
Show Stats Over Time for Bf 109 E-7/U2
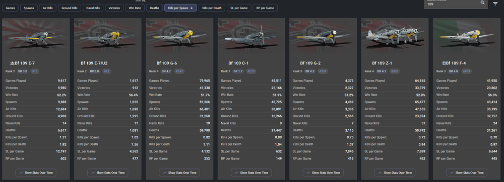[x=108, y=173]
